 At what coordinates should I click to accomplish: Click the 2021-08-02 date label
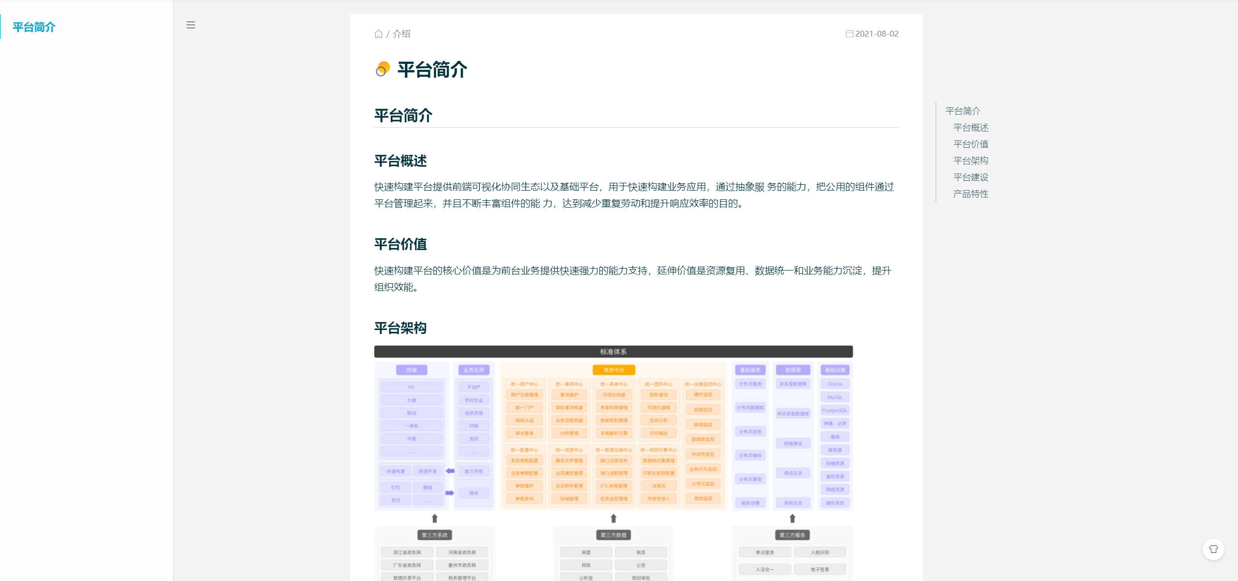click(x=877, y=34)
